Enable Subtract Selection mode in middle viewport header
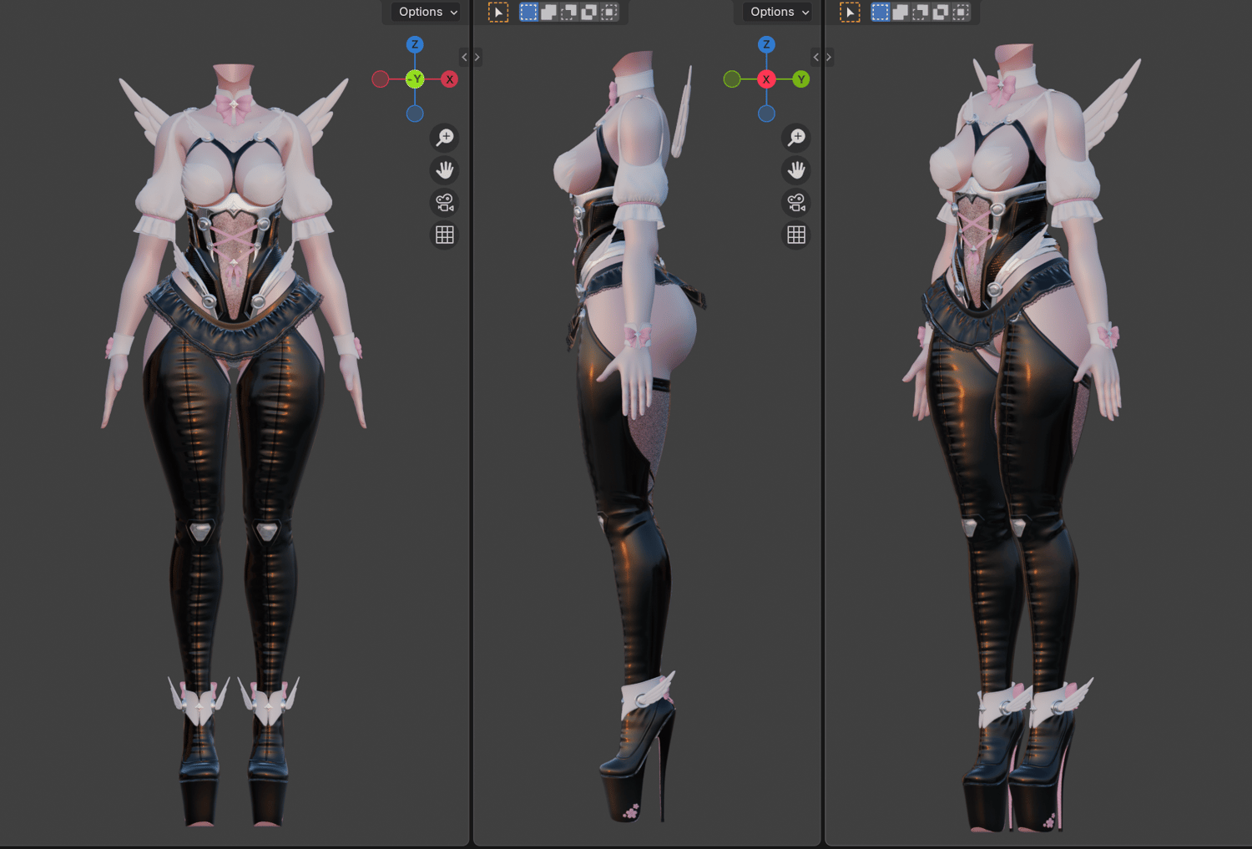The width and height of the screenshot is (1252, 849). pos(568,12)
